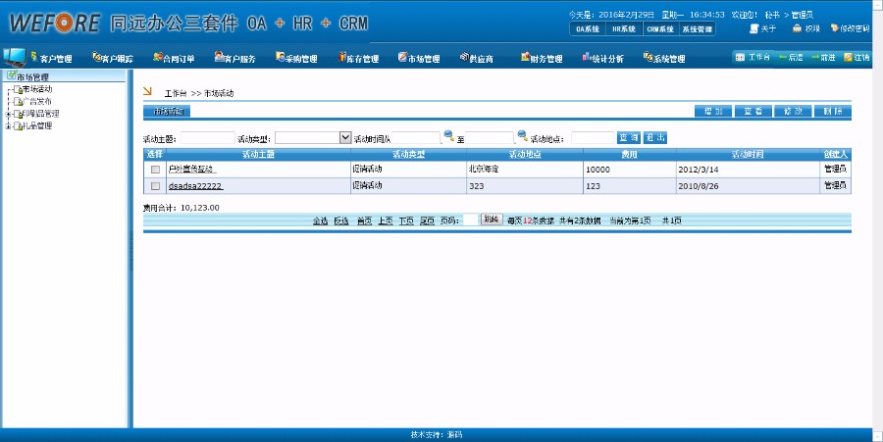
Task: Open the 市场管理 top menu
Action: pos(419,58)
